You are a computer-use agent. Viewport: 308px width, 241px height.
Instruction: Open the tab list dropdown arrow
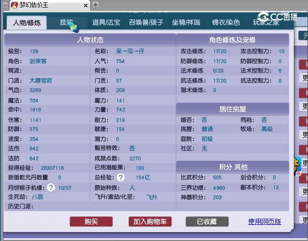(5, 5)
